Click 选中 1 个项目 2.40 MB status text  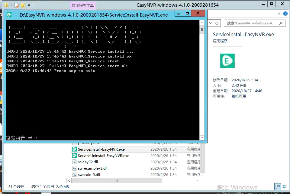click(50, 187)
